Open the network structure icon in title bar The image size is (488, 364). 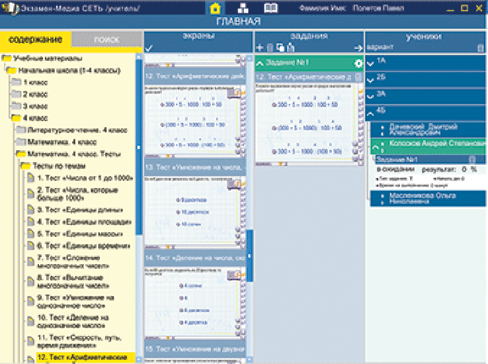tap(243, 8)
